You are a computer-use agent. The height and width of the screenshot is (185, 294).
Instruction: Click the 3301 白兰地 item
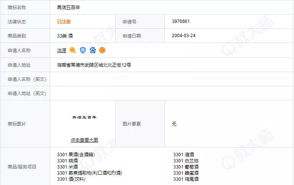tap(186, 161)
